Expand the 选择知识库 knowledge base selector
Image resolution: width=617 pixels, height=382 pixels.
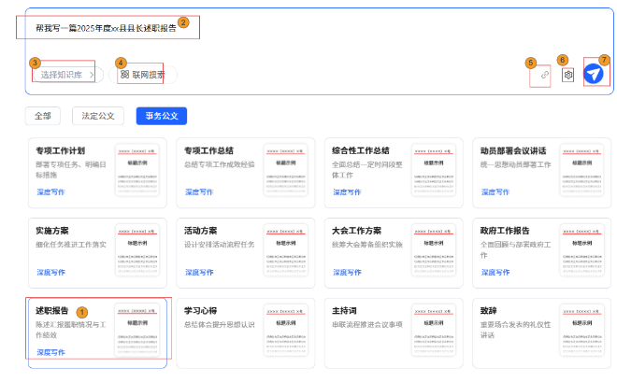66,75
